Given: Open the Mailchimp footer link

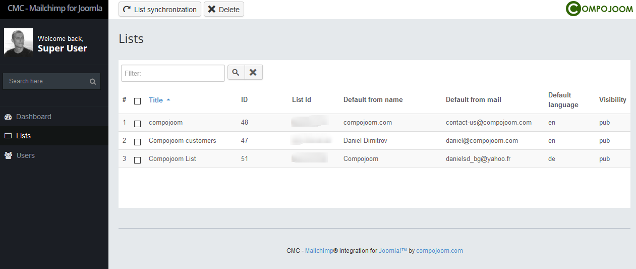Looking at the screenshot, I should (x=319, y=251).
